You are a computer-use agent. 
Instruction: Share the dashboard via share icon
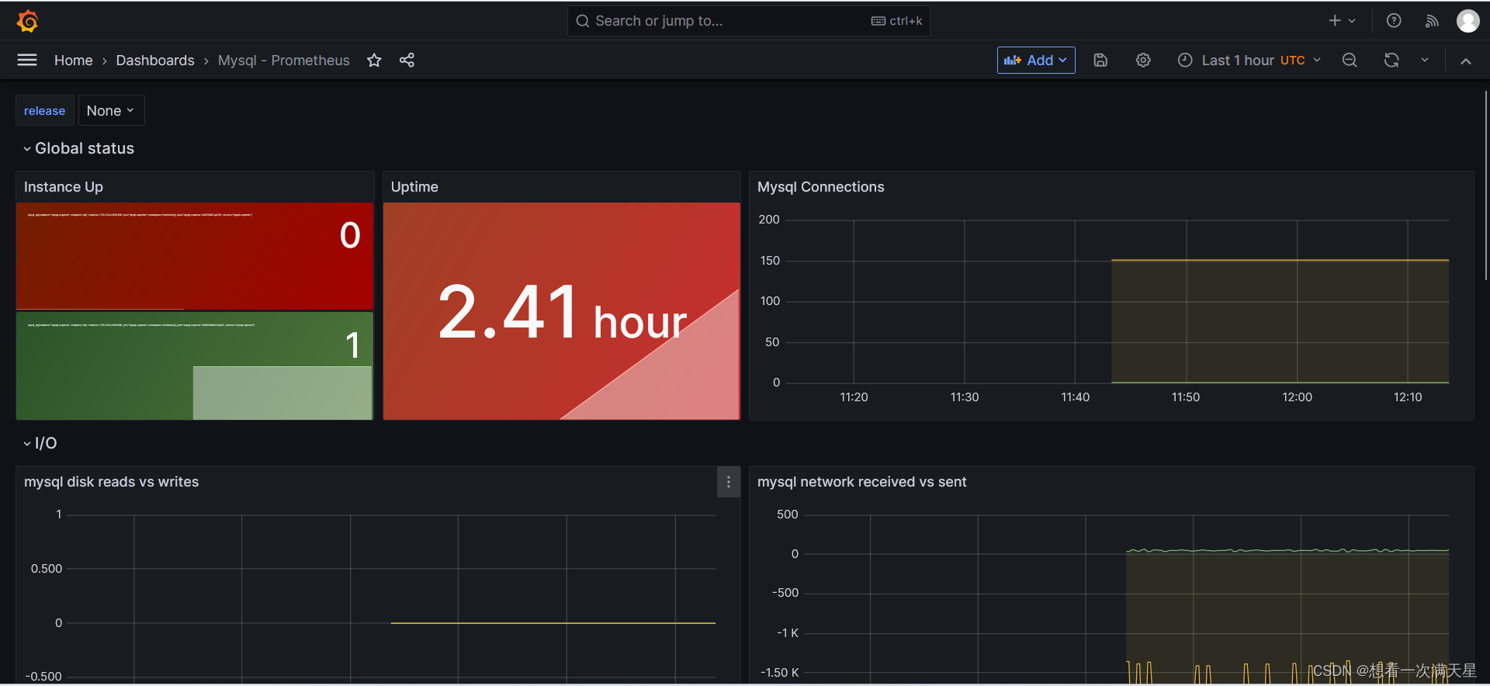(x=407, y=60)
